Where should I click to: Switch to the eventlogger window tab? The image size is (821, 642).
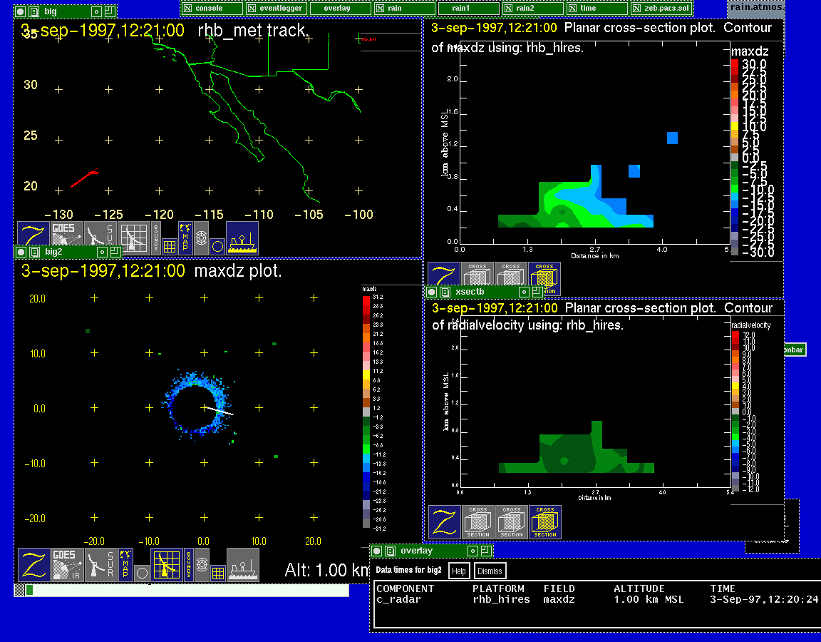[276, 8]
